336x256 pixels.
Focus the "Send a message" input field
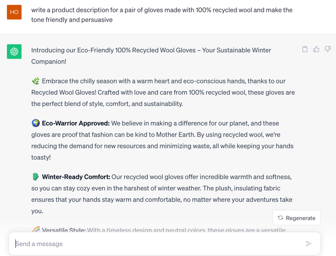tap(157, 244)
